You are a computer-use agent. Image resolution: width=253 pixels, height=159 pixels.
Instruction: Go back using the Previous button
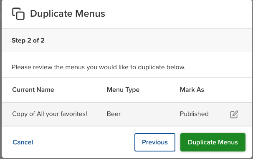click(155, 142)
